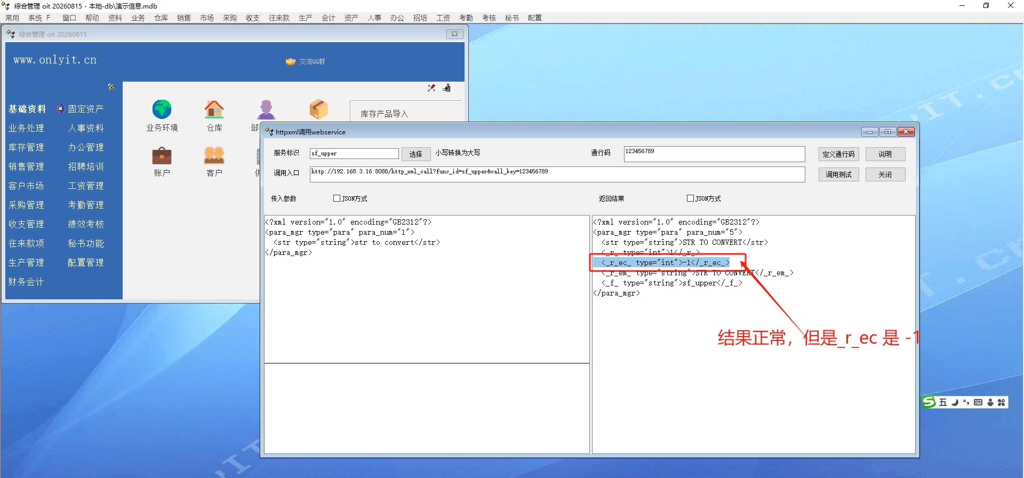Image resolution: width=1024 pixels, height=478 pixels.
Task: Click the empty lower-left text pane
Action: tap(427, 409)
